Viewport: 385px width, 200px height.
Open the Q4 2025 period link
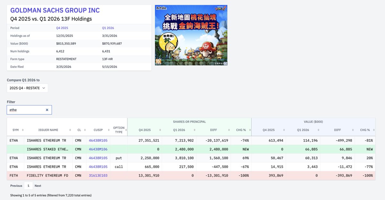(62, 28)
